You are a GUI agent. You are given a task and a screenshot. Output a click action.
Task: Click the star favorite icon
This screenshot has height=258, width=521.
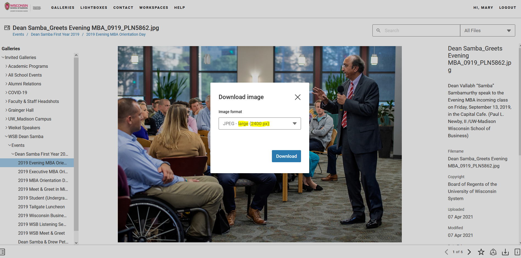click(x=481, y=252)
